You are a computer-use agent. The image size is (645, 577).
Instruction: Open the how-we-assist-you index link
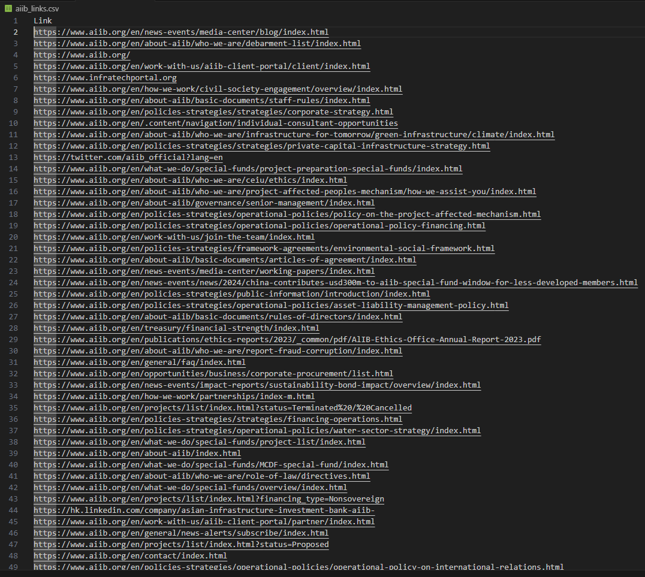tap(285, 192)
